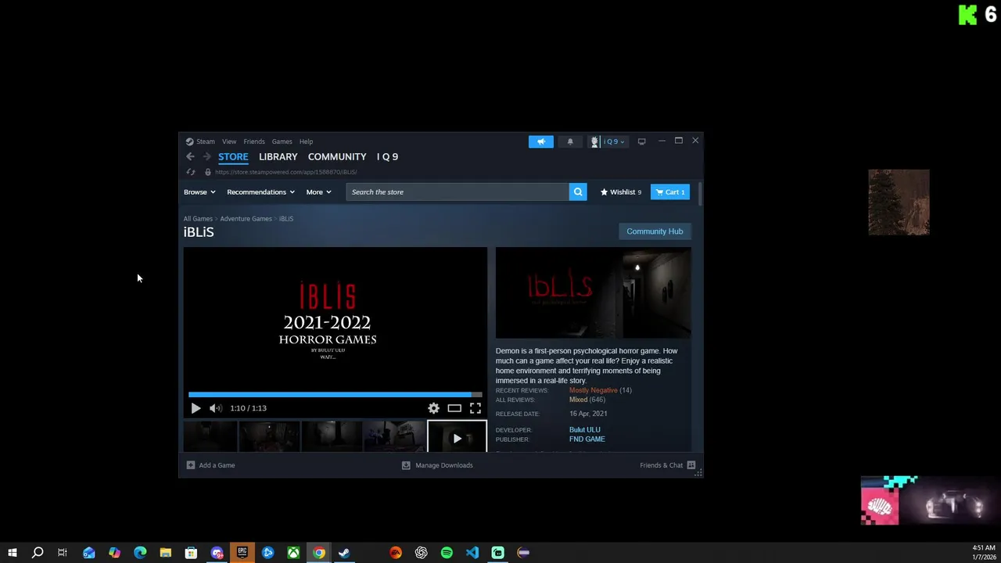This screenshot has width=1001, height=563.
Task: Click the Mixed all reviews summary
Action: pyautogui.click(x=578, y=400)
